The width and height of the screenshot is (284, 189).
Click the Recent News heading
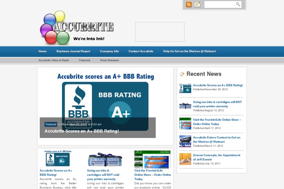tap(204, 74)
